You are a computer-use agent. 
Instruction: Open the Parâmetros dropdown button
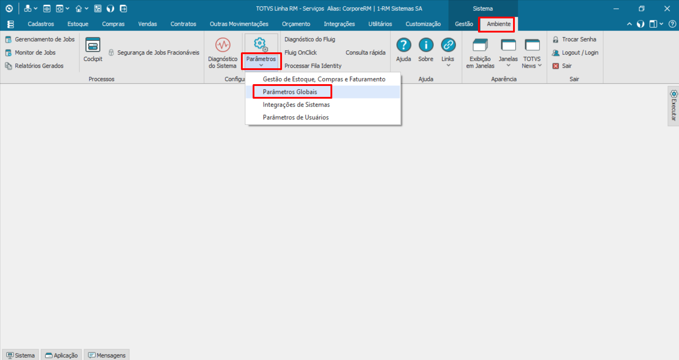(261, 52)
